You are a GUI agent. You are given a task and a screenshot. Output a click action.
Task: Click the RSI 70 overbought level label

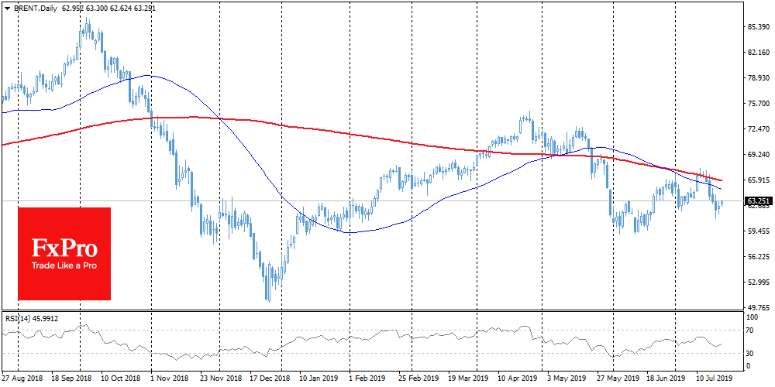750,330
